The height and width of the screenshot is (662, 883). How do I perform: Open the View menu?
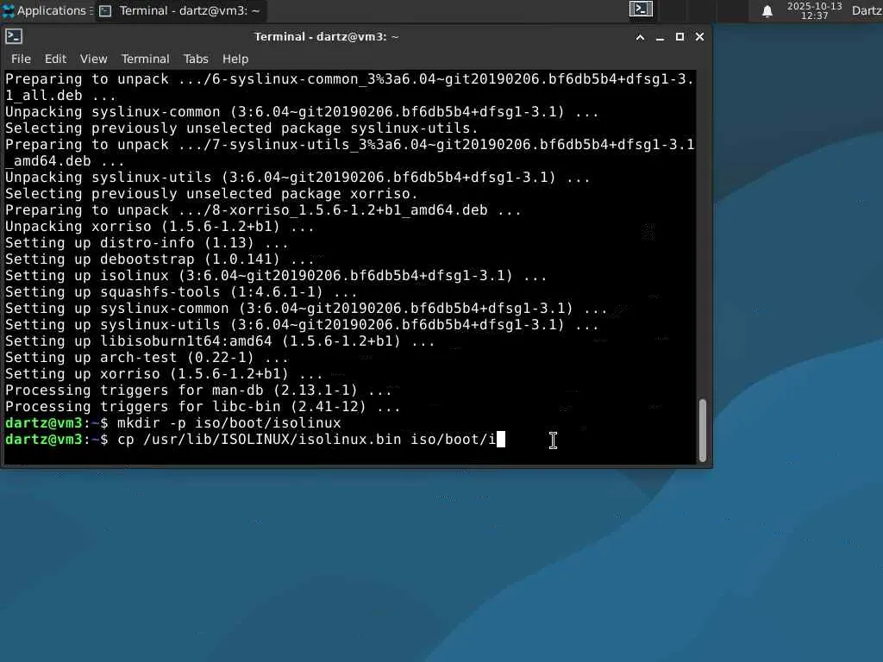[x=93, y=59]
